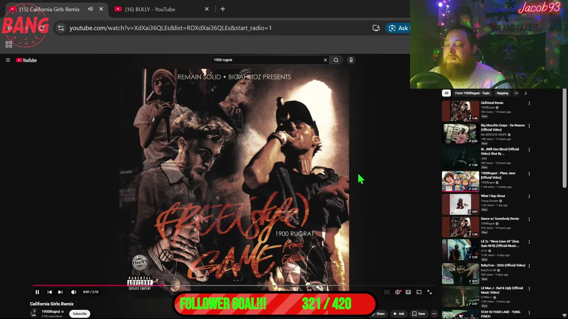
Task: Pause the playing video
Action: pos(37,292)
